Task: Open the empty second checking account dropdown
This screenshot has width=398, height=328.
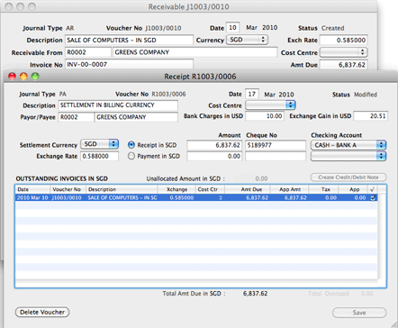Action: (348, 156)
